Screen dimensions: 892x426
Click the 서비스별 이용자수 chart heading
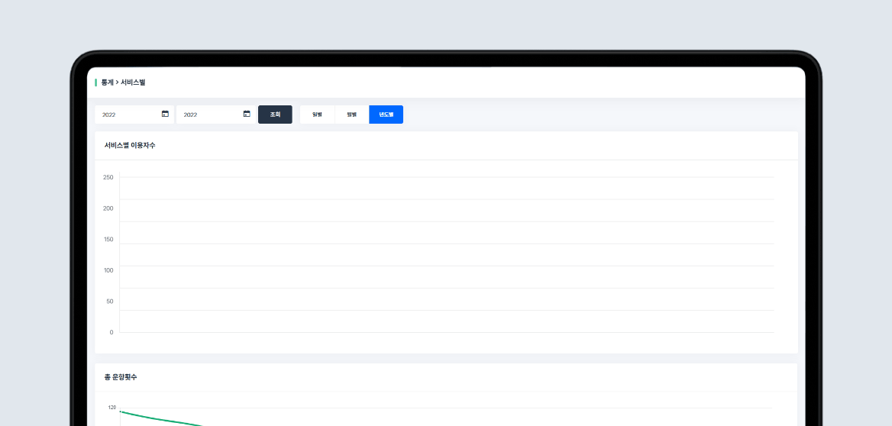(130, 145)
